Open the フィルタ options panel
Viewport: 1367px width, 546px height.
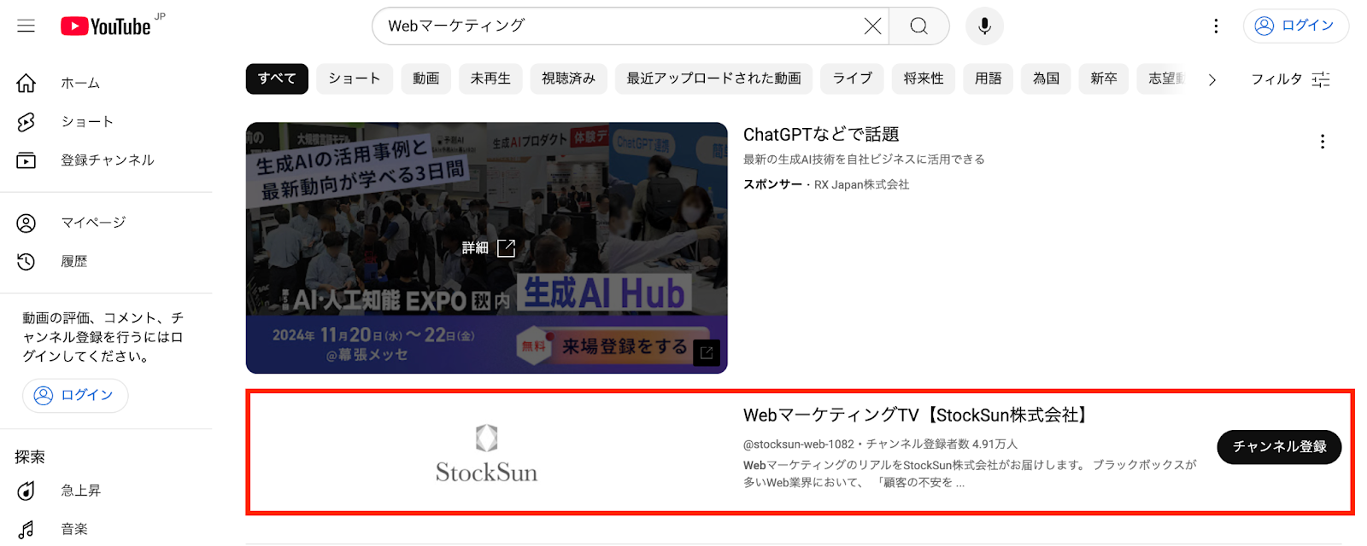(1290, 79)
